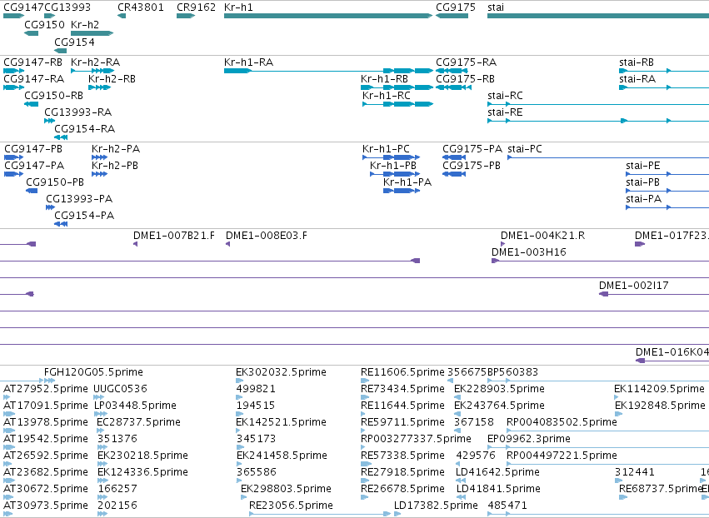Select the Kr-h1-PB protein
Screen dimensions: 709x518
click(395, 174)
